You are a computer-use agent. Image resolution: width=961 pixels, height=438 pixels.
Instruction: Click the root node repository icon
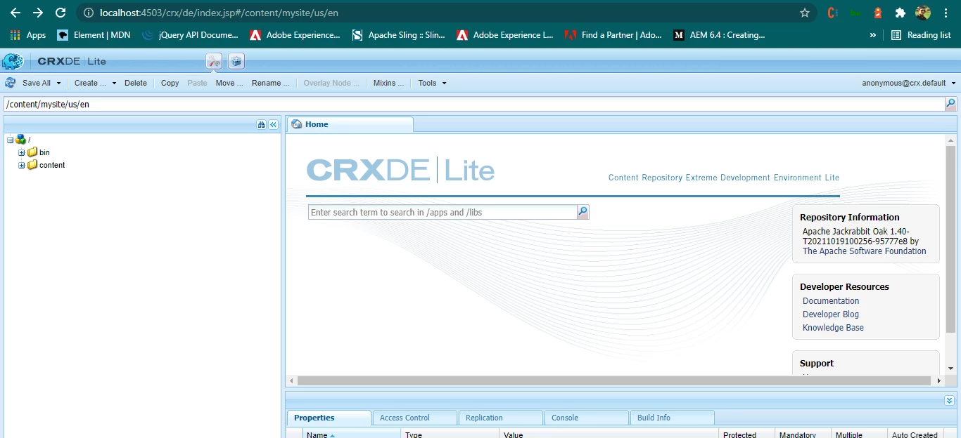20,140
